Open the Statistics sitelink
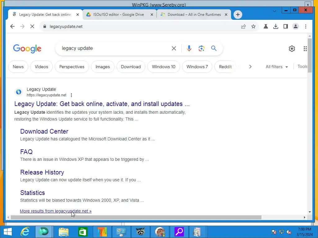The width and height of the screenshot is (318, 238). [32, 193]
